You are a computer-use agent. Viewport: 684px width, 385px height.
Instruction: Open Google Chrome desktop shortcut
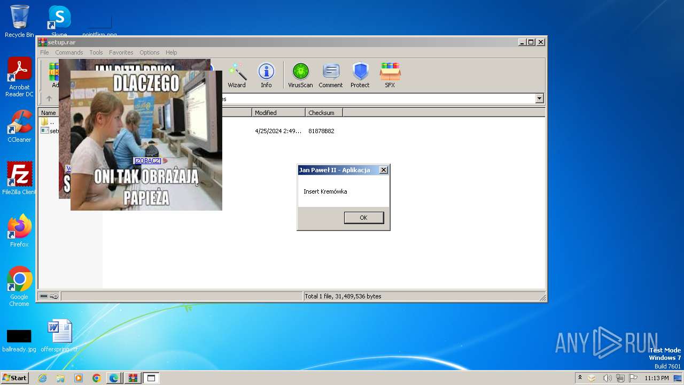click(19, 286)
